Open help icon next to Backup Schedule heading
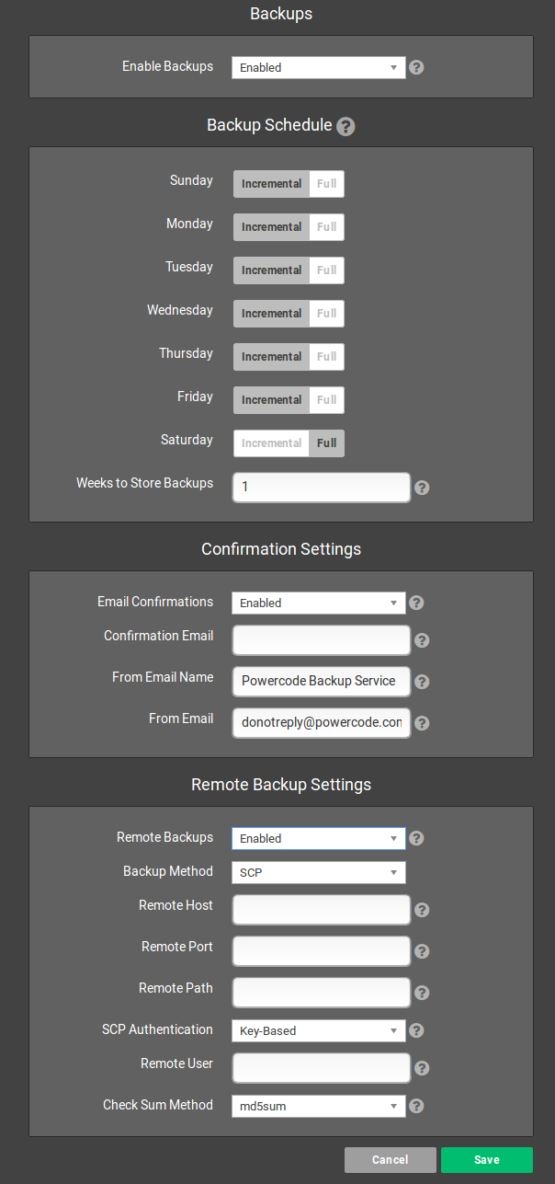This screenshot has height=1184, width=555. click(345, 126)
